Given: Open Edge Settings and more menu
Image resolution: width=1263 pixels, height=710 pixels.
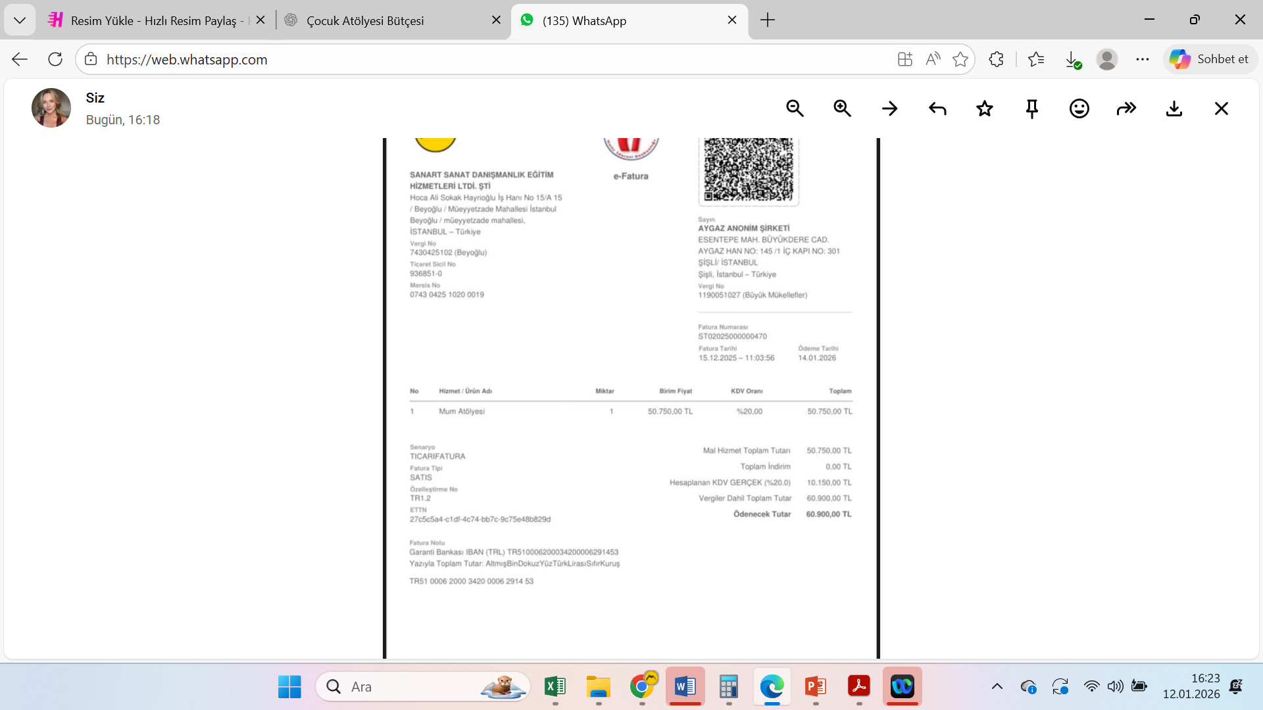Looking at the screenshot, I should point(1143,59).
